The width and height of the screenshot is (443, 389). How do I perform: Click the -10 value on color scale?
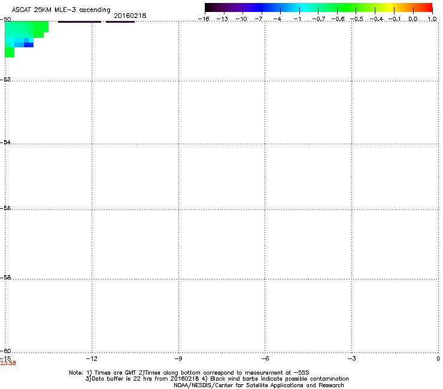[241, 19]
